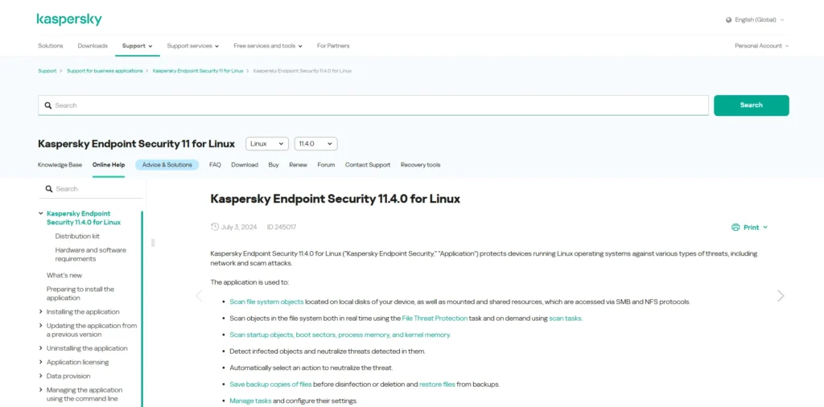
Task: Expand Installing the application tree item
Action: (41, 311)
